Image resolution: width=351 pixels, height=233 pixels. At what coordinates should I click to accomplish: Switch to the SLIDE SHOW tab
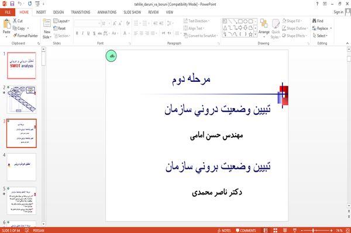pos(132,12)
